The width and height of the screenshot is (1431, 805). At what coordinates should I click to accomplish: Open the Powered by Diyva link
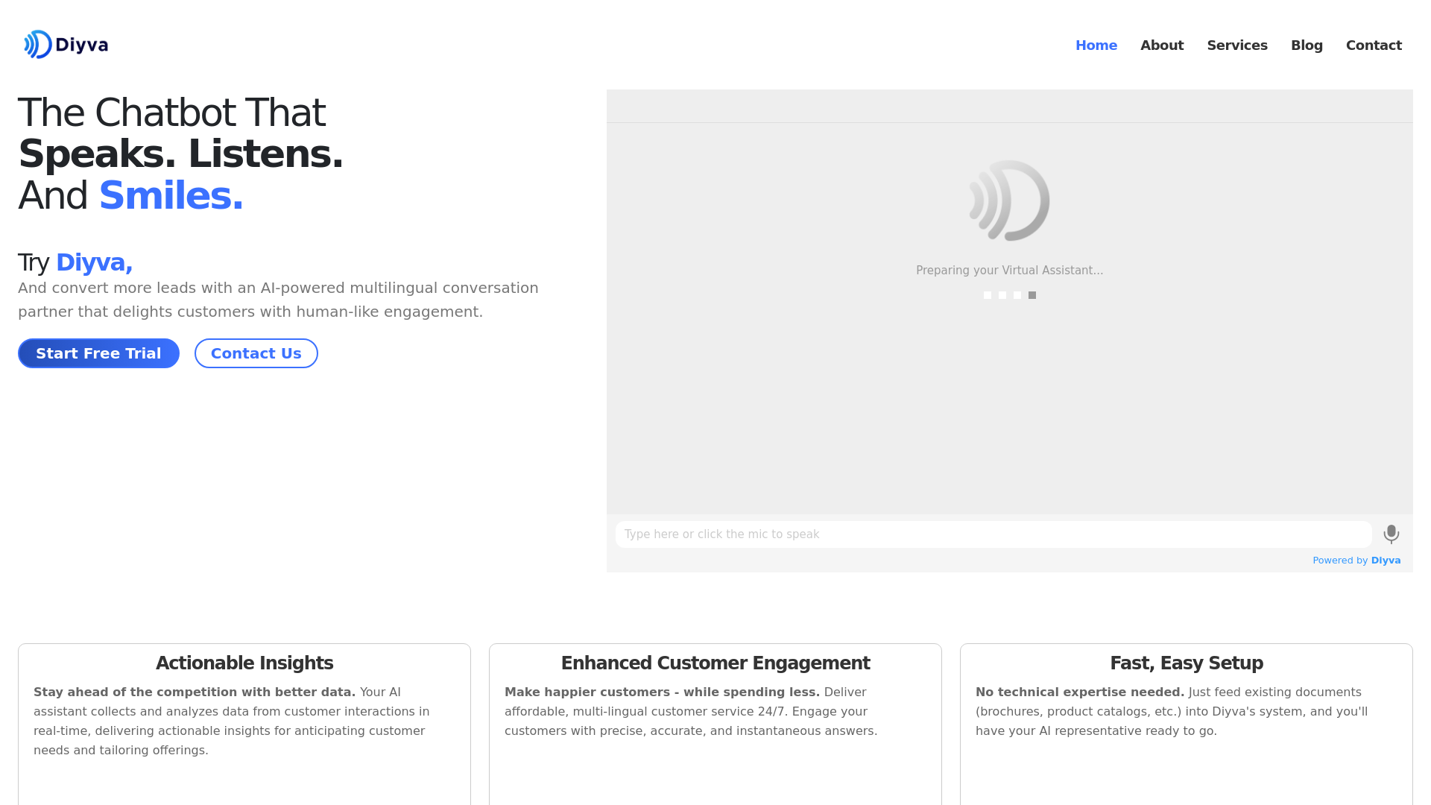pos(1356,561)
